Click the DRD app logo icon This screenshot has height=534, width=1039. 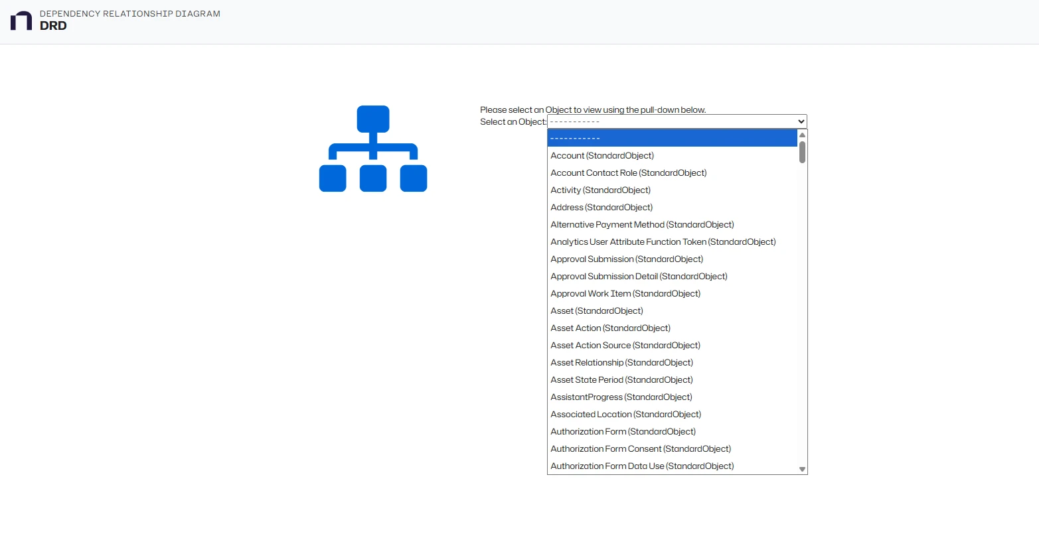click(x=21, y=21)
